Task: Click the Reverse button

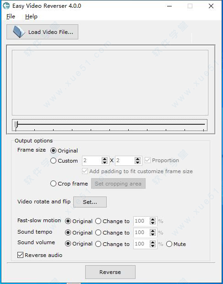Action: point(110,272)
